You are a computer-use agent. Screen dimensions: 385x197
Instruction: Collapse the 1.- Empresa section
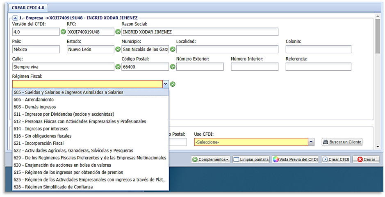15,18
